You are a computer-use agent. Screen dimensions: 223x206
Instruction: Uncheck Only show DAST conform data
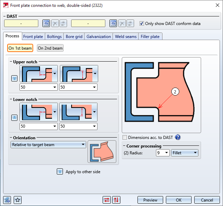coord(142,24)
